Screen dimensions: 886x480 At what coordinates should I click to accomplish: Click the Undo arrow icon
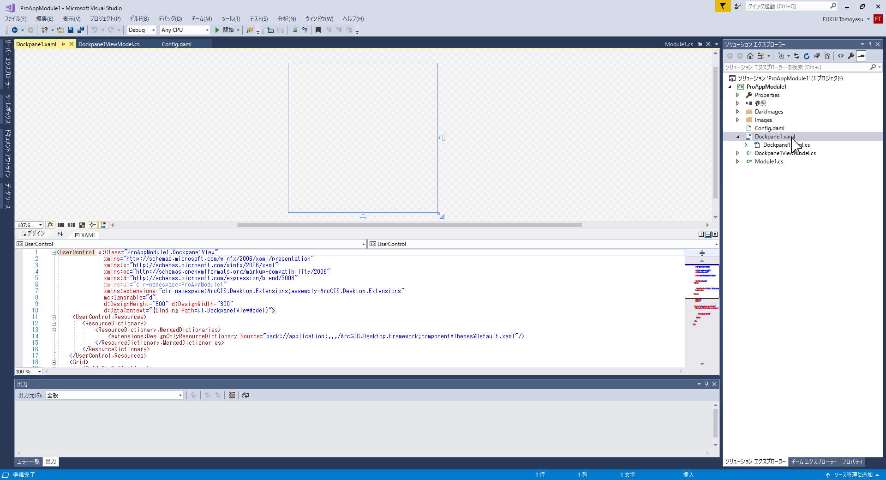click(x=95, y=30)
